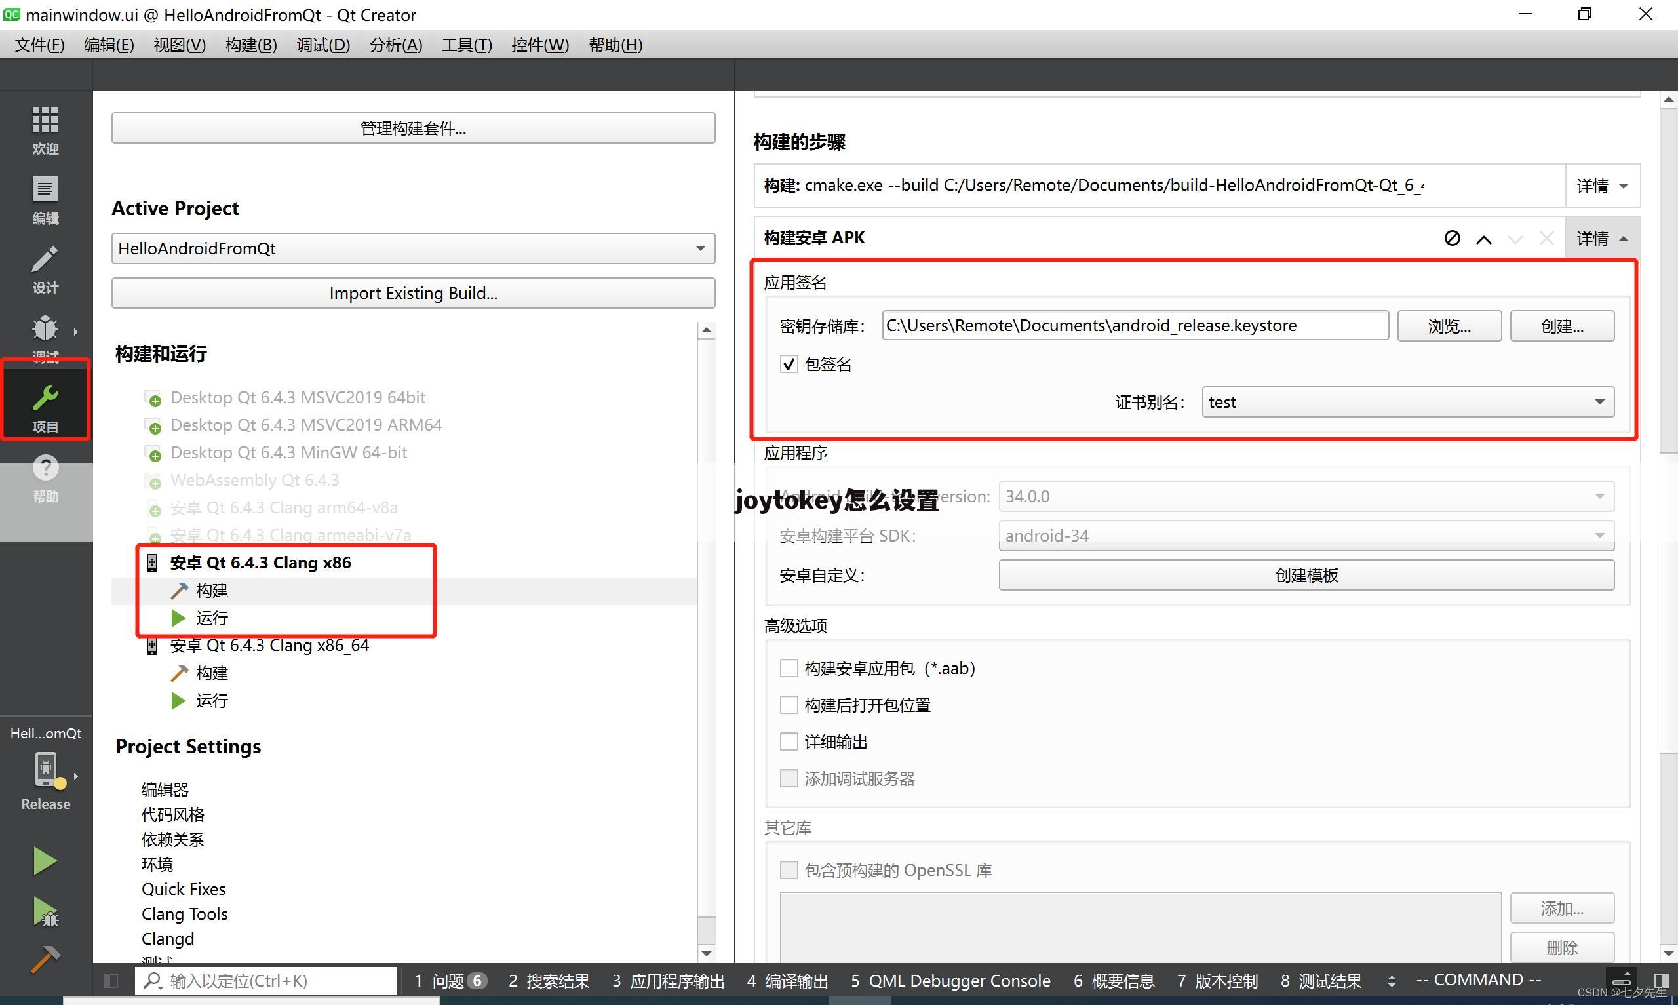Click 浏览... to browse keystore
The height and width of the screenshot is (1005, 1678).
click(x=1449, y=326)
